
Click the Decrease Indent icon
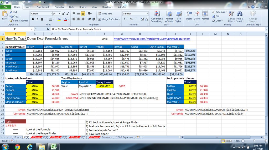89,19
